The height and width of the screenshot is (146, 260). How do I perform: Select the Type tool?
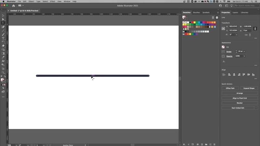pyautogui.click(x=3, y=38)
